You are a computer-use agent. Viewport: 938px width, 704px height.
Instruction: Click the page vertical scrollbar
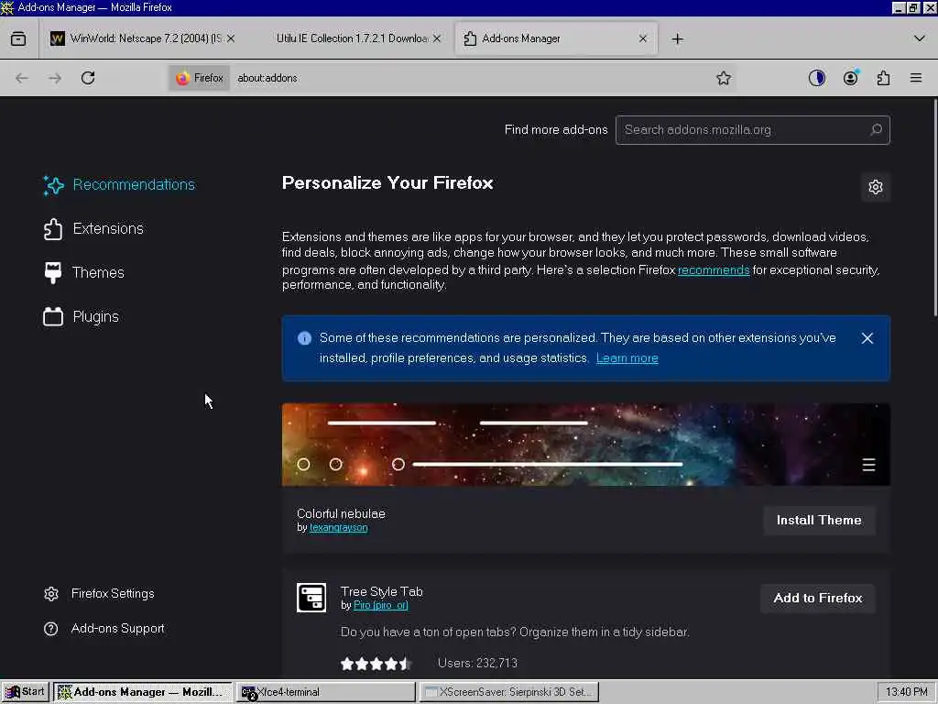pos(934,208)
